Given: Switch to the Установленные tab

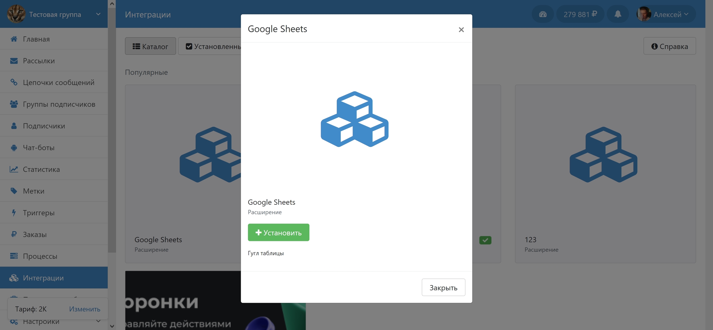Looking at the screenshot, I should click(213, 46).
